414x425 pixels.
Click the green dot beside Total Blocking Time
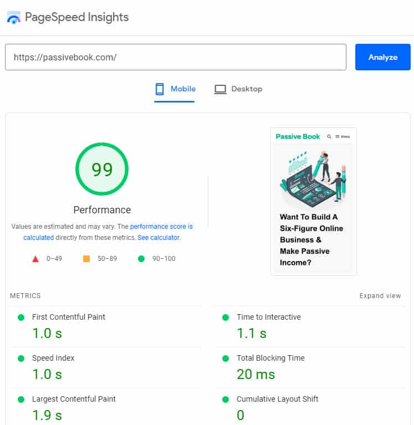(x=226, y=359)
